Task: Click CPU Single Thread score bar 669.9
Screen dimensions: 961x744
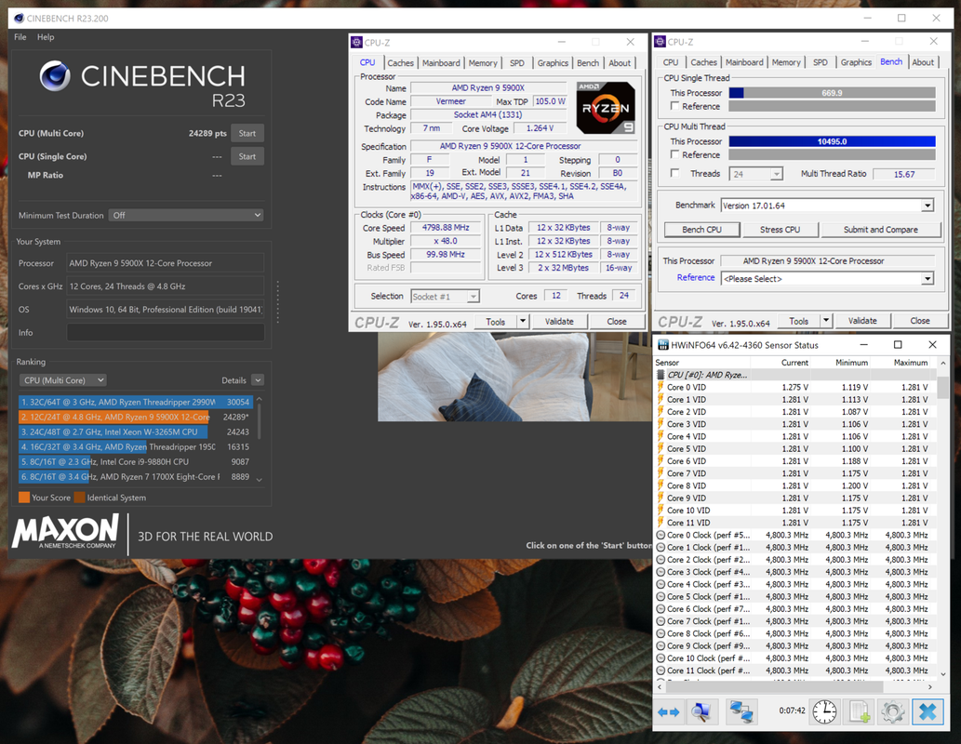Action: click(832, 93)
